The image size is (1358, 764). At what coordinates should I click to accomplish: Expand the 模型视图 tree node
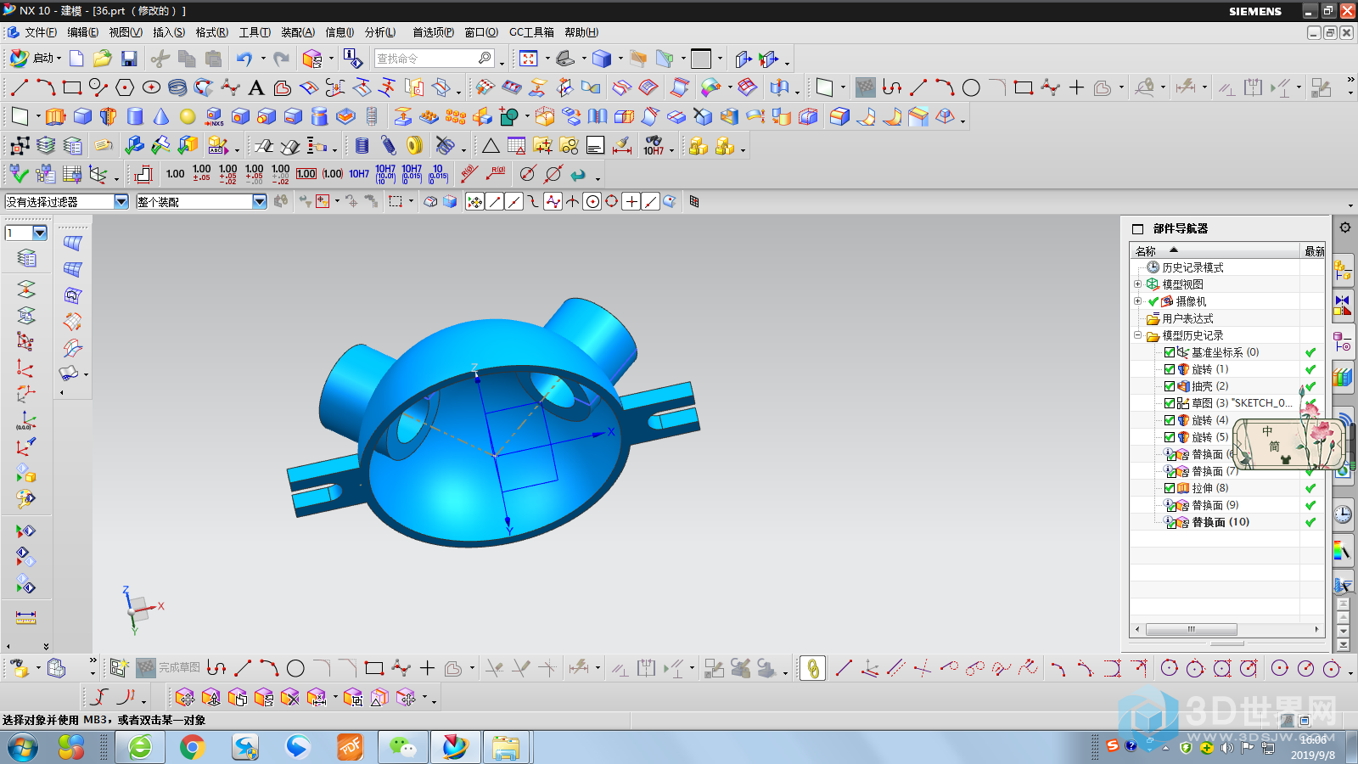[x=1138, y=284]
